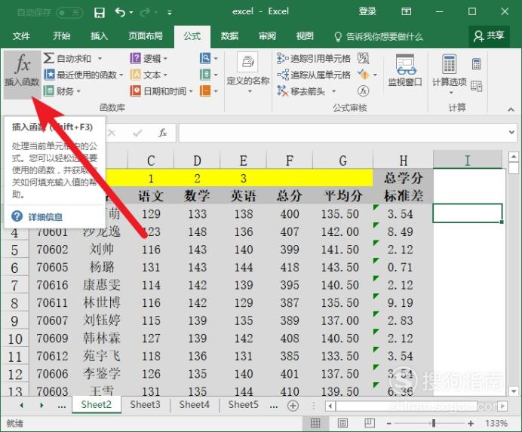Select the column I header
522x432 pixels.
point(468,160)
